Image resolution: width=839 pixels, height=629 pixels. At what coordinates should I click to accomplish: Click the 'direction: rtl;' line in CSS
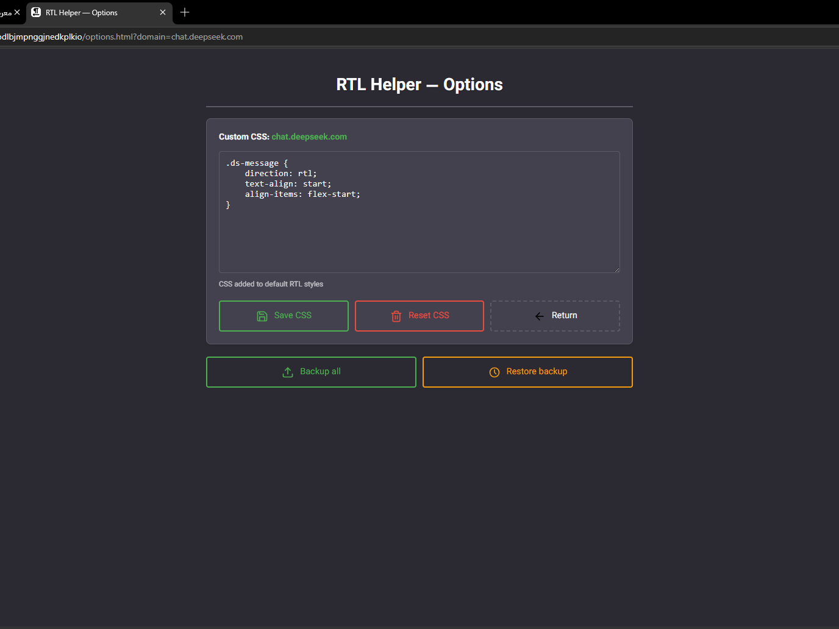[280, 174]
